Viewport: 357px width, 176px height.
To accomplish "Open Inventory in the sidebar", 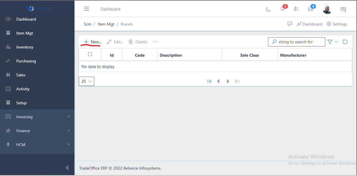I will coord(25,47).
